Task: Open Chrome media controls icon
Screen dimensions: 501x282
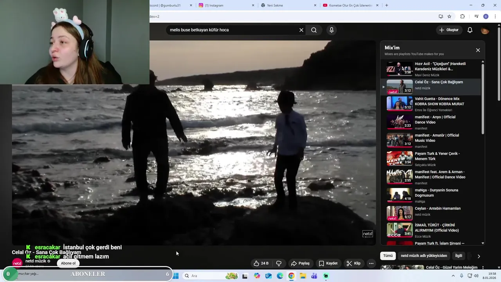Action: (x=476, y=16)
